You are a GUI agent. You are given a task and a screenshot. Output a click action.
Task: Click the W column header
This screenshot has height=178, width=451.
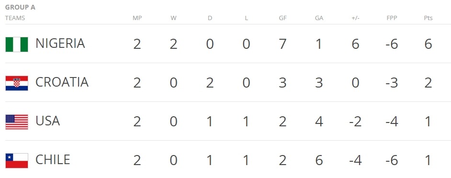[173, 18]
